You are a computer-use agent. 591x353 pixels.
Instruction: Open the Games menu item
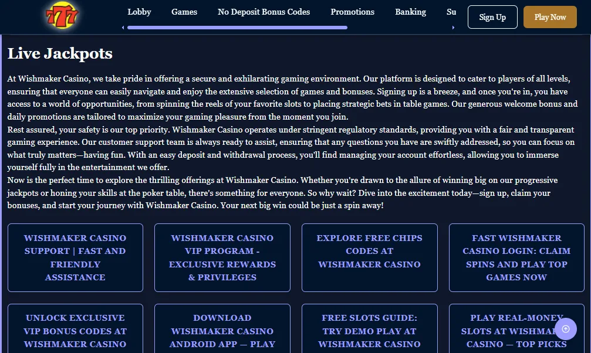[x=184, y=12]
